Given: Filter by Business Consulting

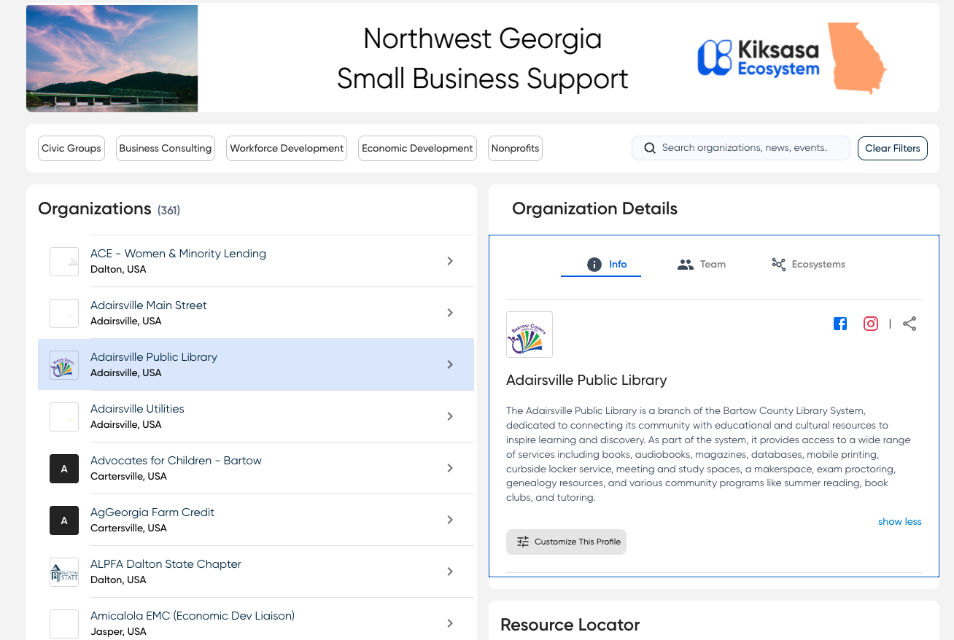Looking at the screenshot, I should (166, 148).
